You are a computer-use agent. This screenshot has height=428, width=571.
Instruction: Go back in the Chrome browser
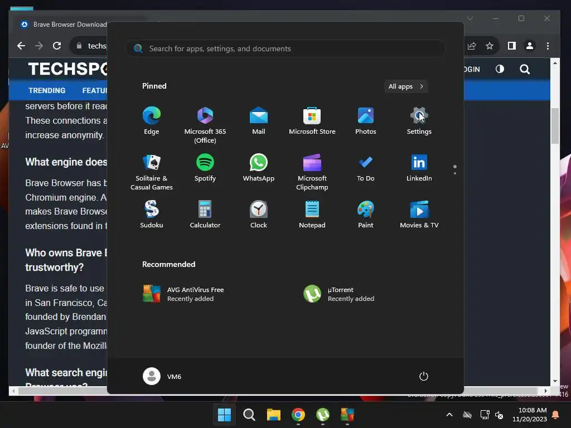tap(21, 46)
